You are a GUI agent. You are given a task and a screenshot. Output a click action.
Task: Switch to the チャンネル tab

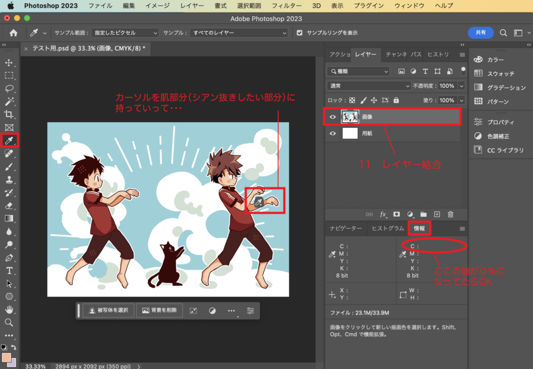pos(396,55)
